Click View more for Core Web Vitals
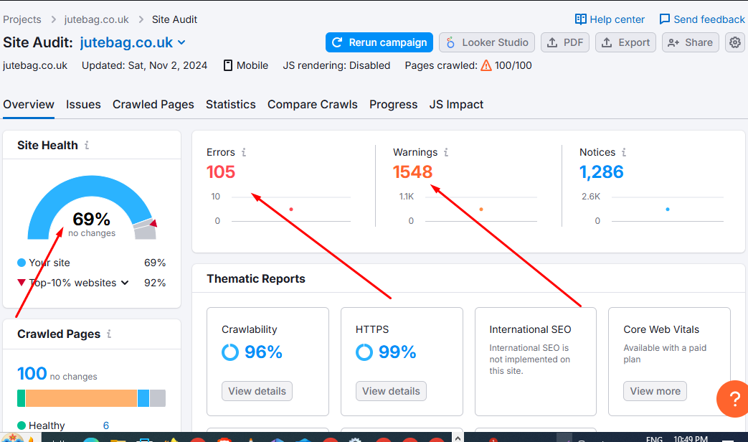 655,391
